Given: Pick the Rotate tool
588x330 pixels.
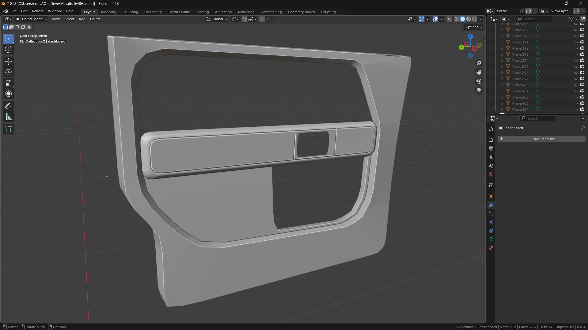Looking at the screenshot, I should (9, 72).
